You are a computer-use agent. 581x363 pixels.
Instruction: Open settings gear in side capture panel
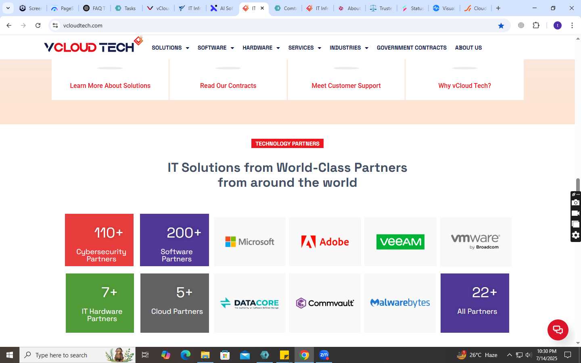pos(576,235)
